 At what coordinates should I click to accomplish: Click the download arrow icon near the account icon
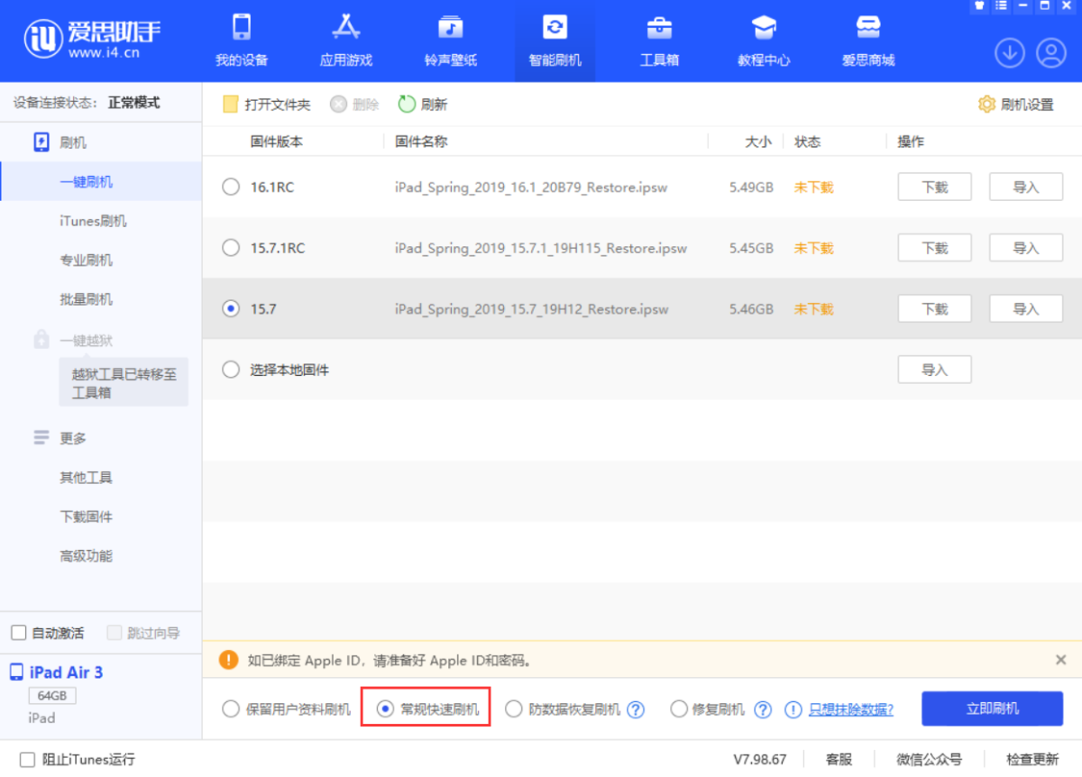[1009, 53]
